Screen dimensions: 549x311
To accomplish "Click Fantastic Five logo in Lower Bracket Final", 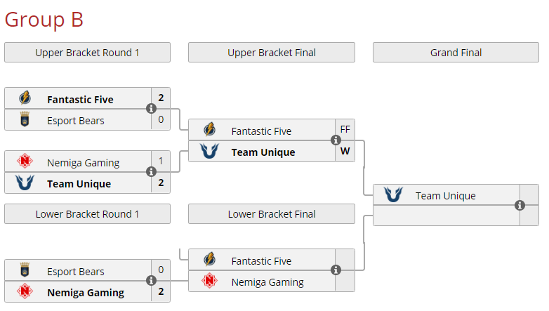I will click(x=209, y=260).
